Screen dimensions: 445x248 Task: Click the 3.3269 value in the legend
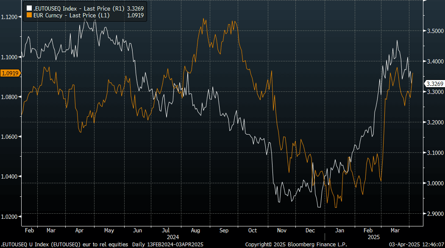pyautogui.click(x=136, y=8)
